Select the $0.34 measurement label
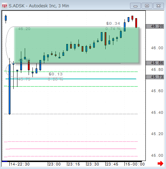Screen dimensions: 166x169 point(113,23)
